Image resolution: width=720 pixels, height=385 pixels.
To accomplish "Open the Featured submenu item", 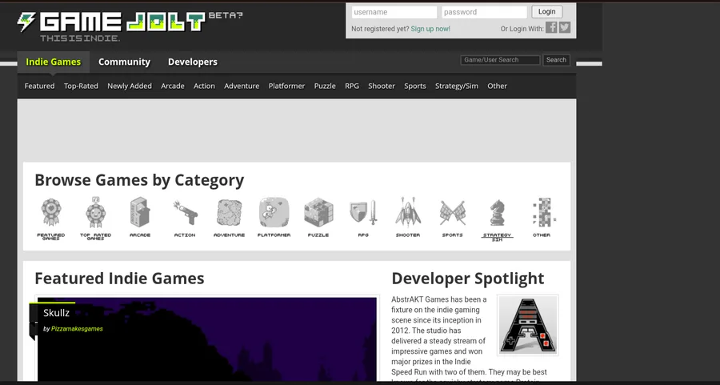I will pos(39,86).
